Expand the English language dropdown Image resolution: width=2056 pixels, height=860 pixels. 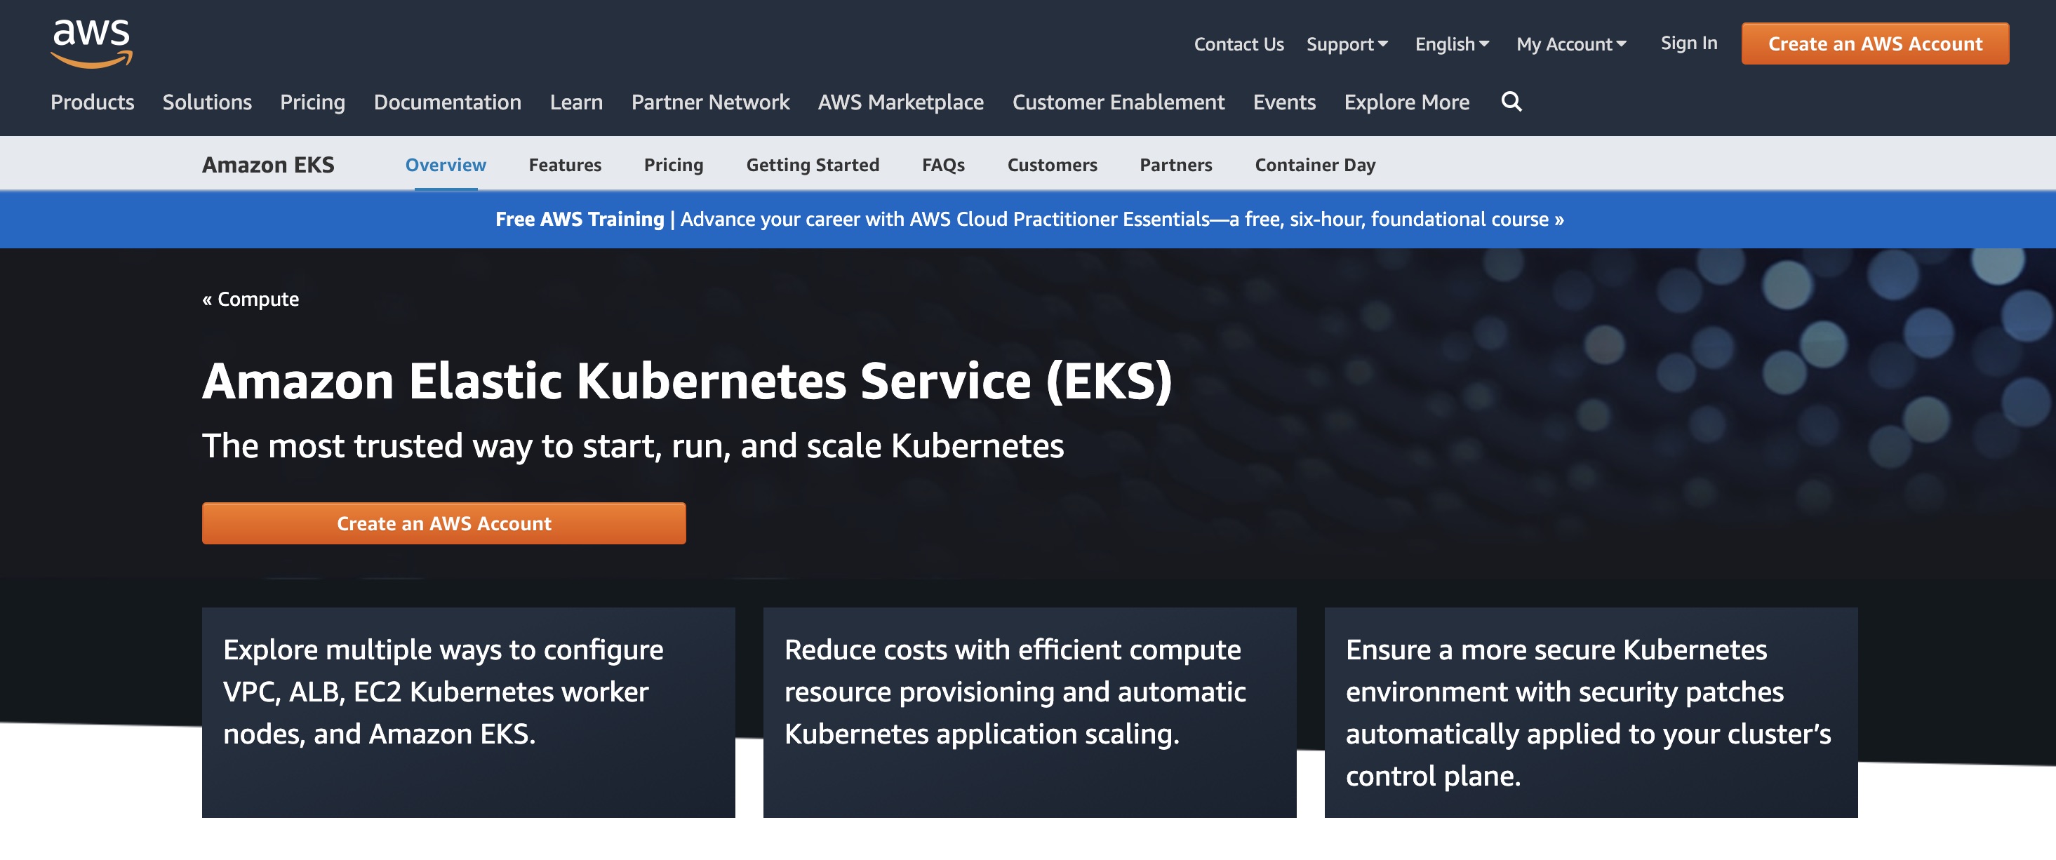1452,44
